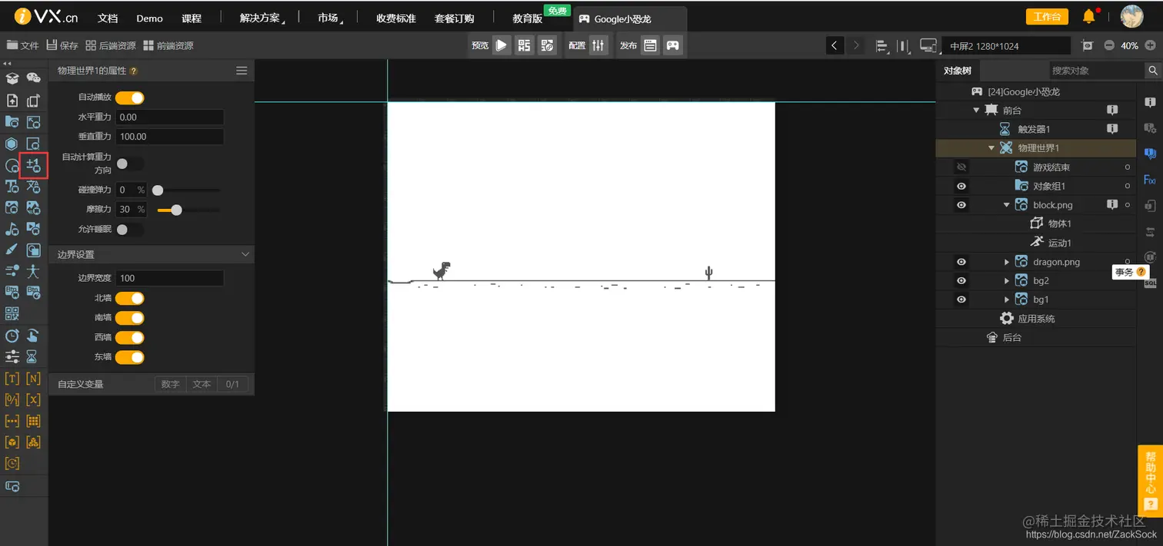
Task: Select the hourglass trigger component tool
Action: coord(32,356)
